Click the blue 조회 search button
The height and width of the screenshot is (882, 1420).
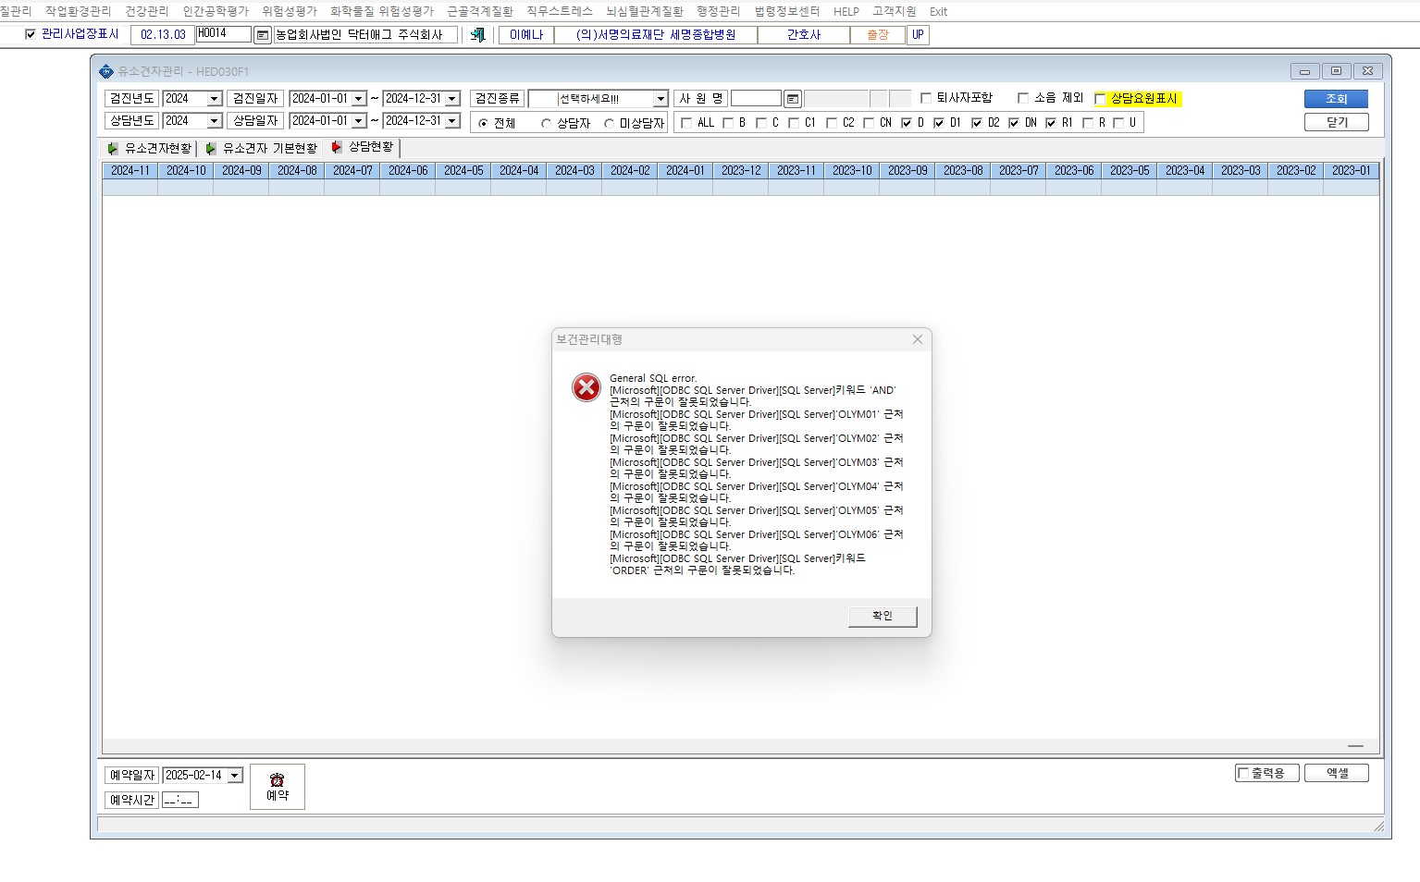coord(1336,98)
